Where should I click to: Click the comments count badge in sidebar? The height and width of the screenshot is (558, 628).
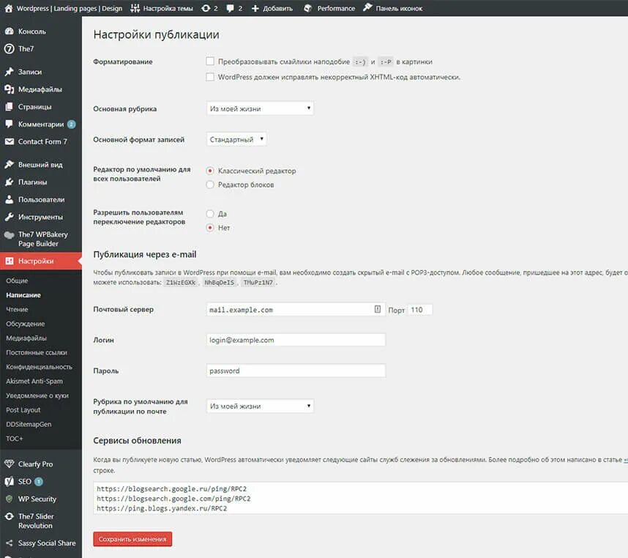pos(71,124)
